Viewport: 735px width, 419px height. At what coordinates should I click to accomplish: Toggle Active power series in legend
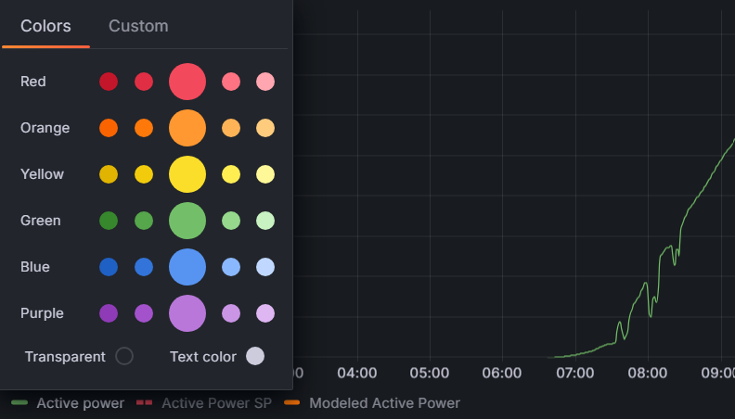81,403
